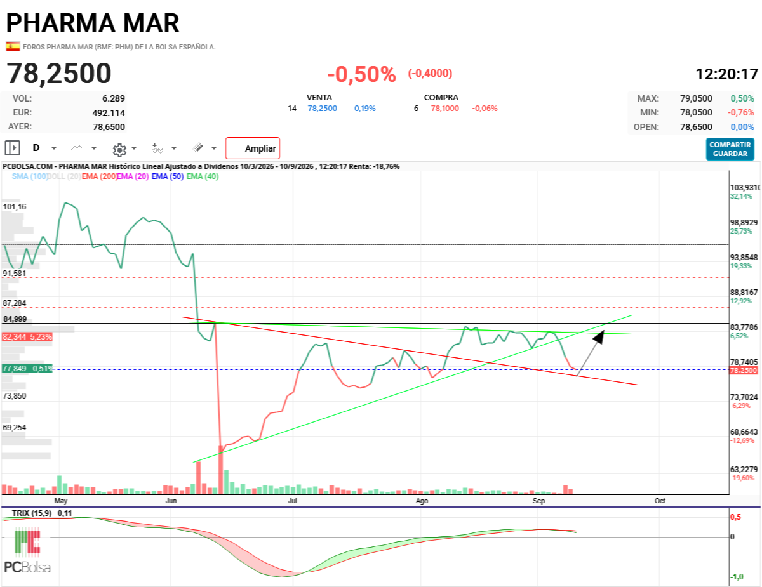
Task: Click the Spanish flag icon
Action: 13,46
